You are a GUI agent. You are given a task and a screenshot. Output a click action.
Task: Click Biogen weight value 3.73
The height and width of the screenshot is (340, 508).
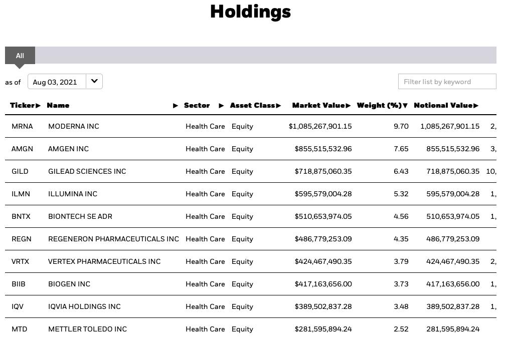coord(401,284)
